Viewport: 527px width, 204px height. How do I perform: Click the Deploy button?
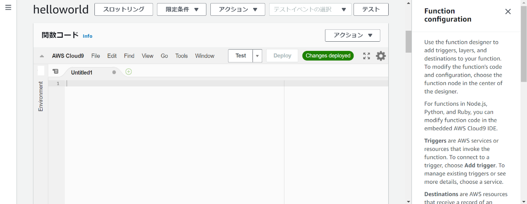coord(282,56)
